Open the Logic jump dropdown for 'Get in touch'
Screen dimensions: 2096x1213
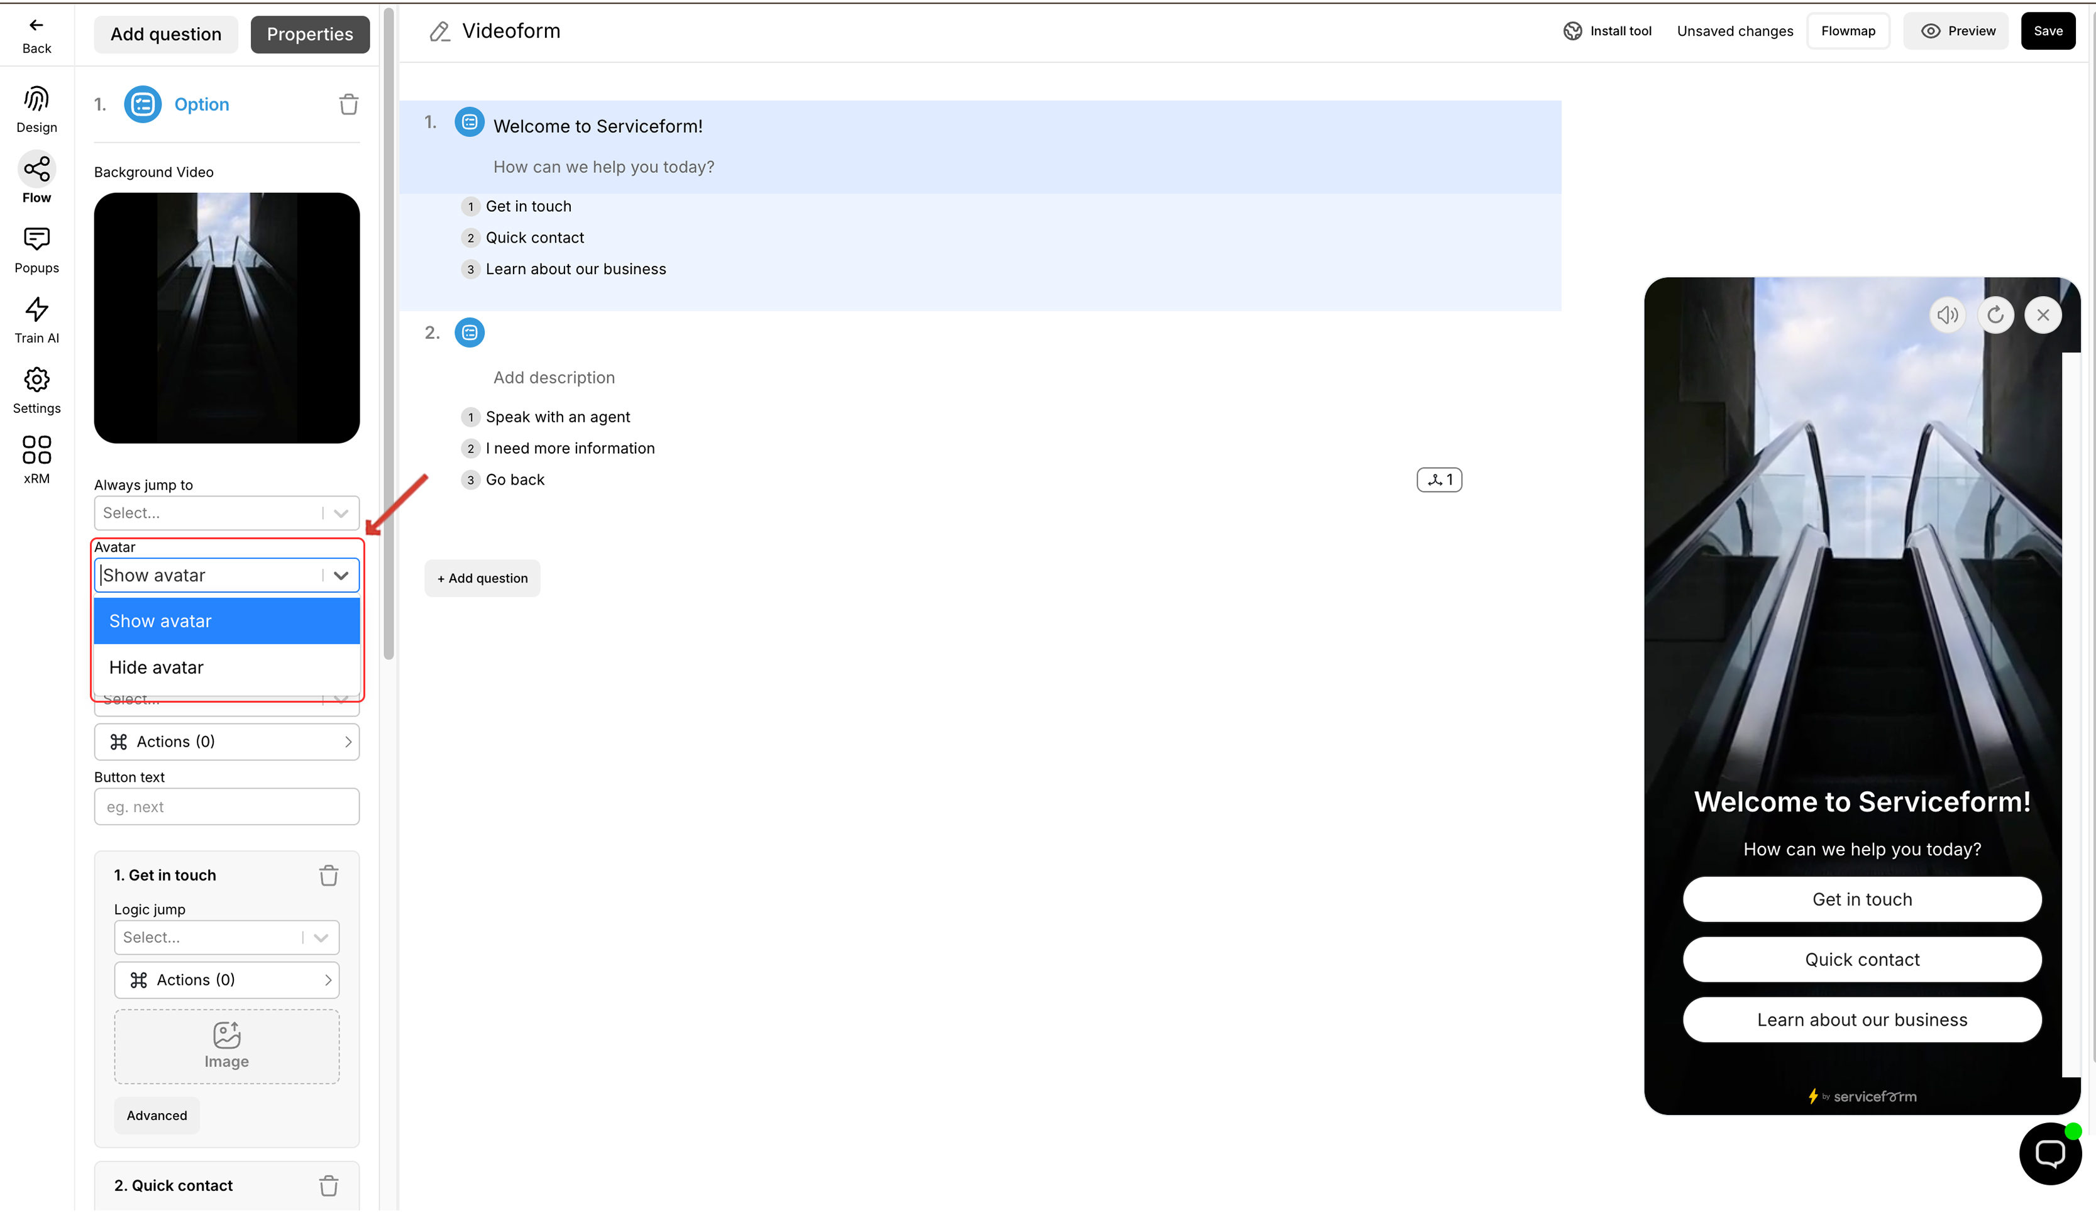pos(226,937)
